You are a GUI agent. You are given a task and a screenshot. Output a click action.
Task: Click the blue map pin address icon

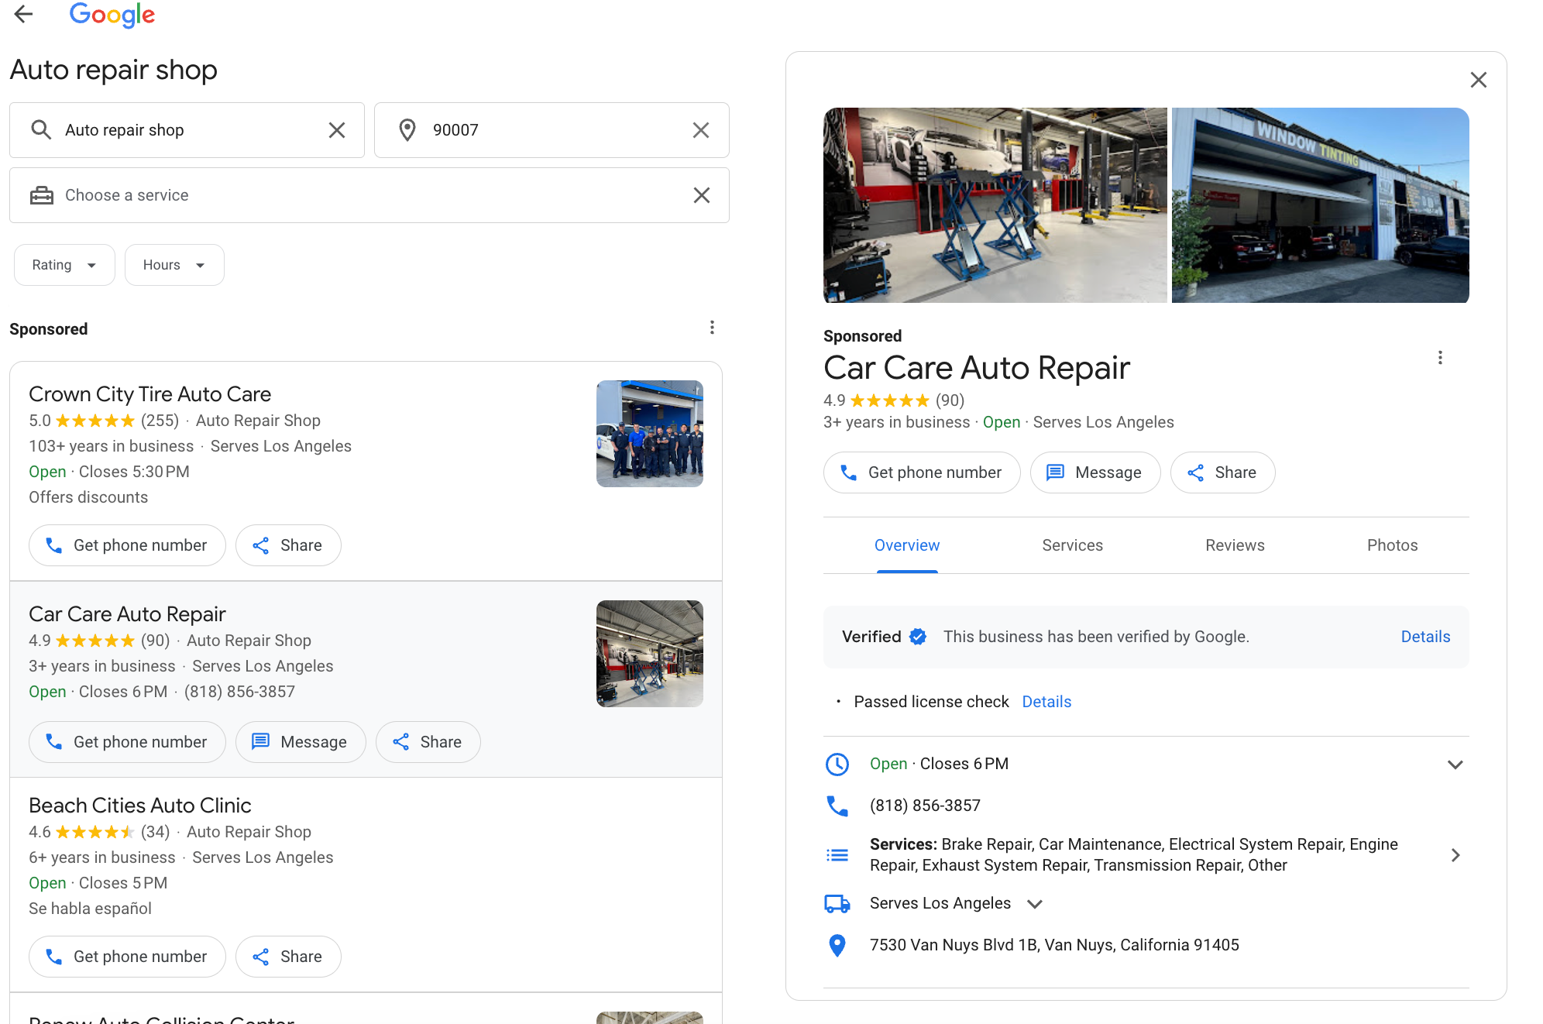click(837, 946)
